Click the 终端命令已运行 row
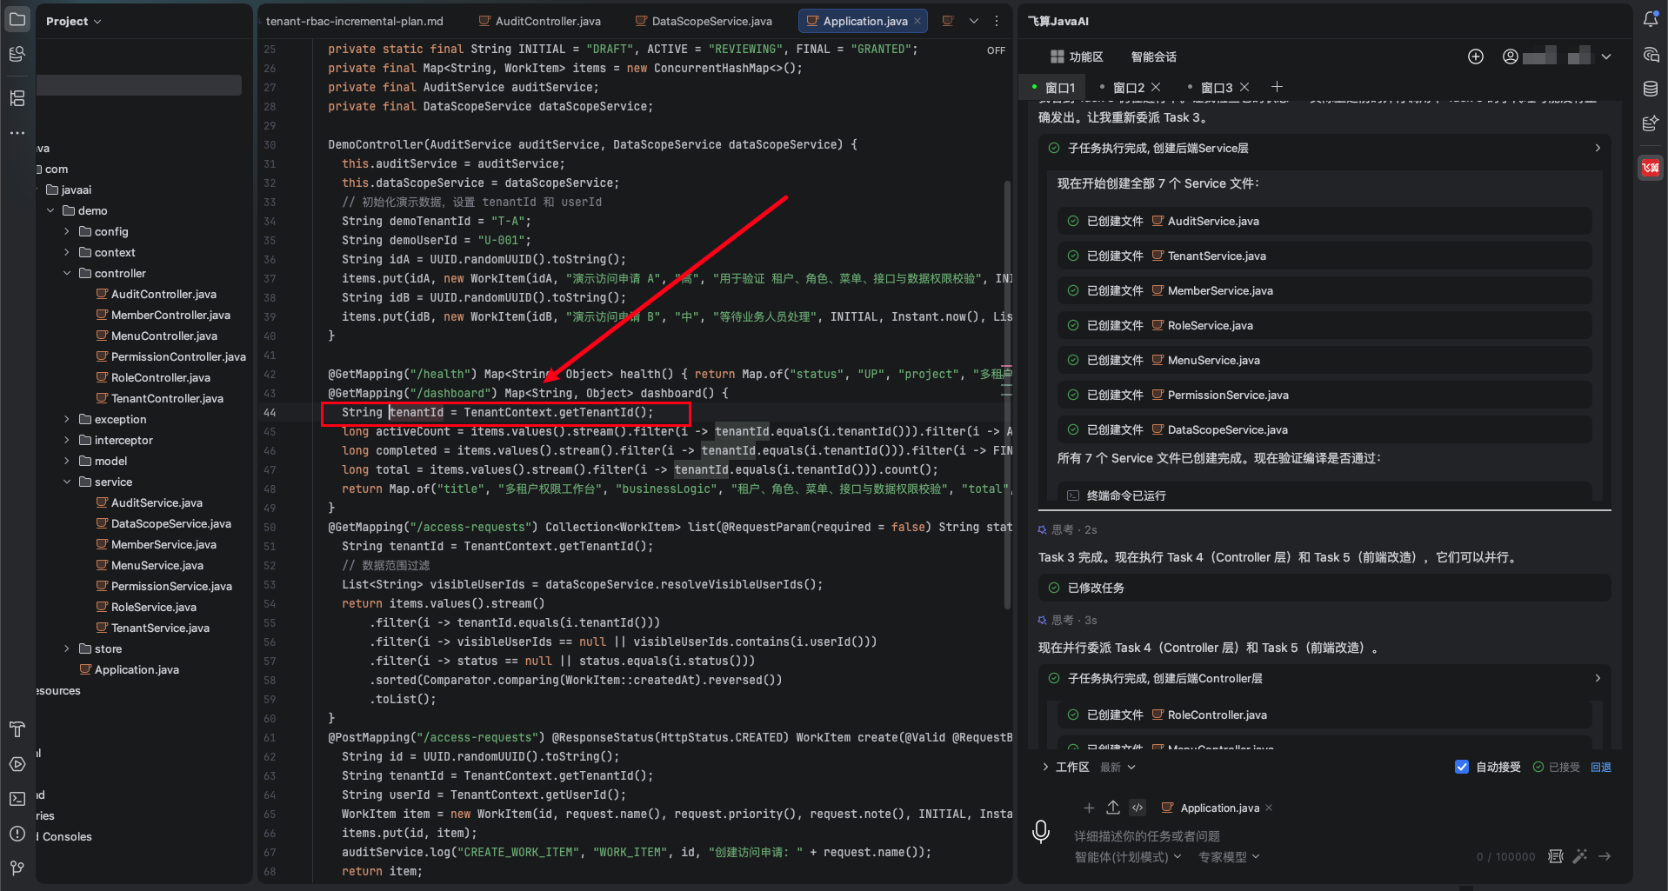Viewport: 1668px width, 891px height. (x=1324, y=495)
